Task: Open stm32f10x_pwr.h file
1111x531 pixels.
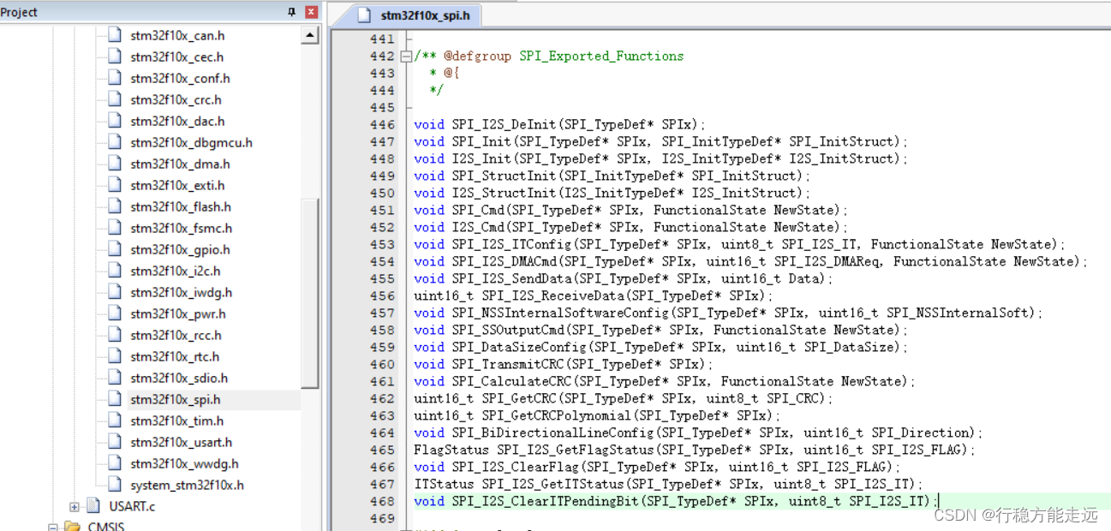Action: tap(178, 314)
